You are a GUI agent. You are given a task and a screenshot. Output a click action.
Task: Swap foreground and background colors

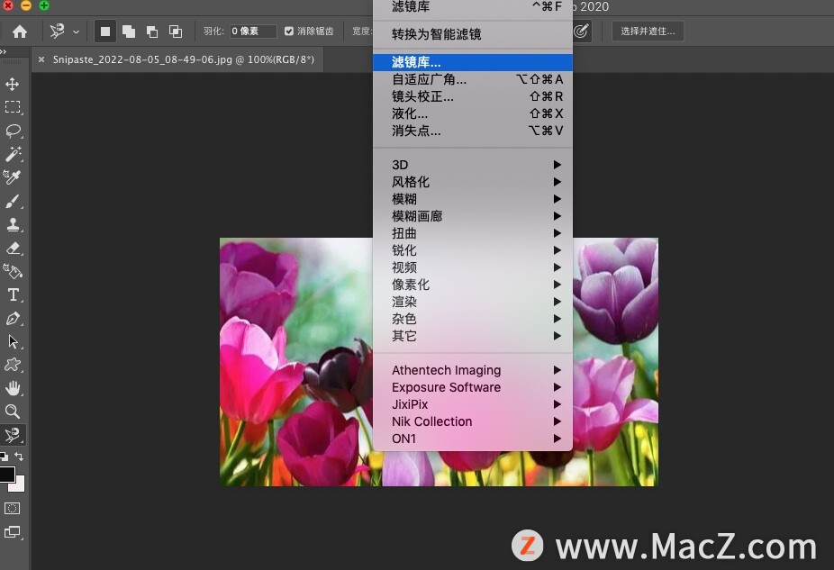(x=19, y=457)
